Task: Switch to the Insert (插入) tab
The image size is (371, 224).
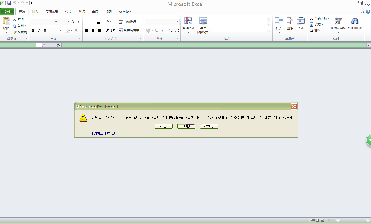Action: pyautogui.click(x=35, y=12)
